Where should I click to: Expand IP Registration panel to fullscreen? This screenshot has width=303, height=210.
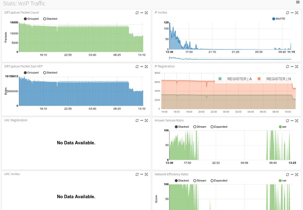pos(296,67)
